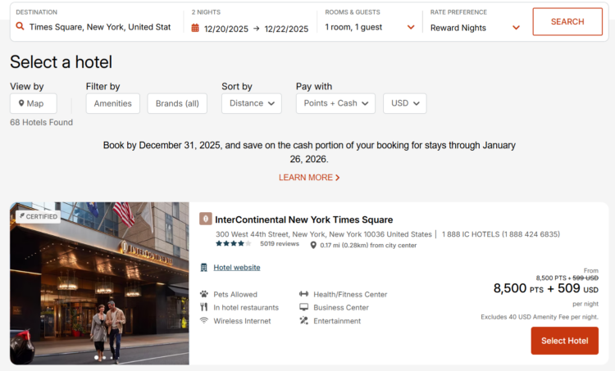Click the Select Hotel button
This screenshot has height=371, width=615.
point(564,341)
